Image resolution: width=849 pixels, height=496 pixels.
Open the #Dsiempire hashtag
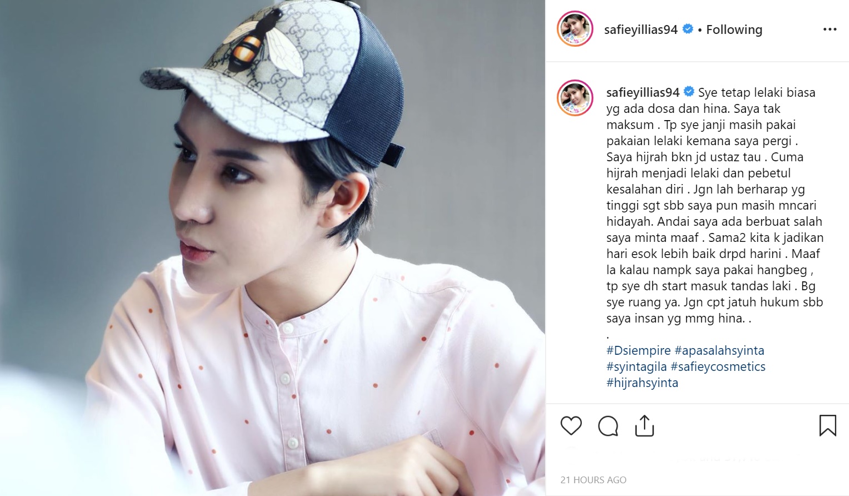638,350
